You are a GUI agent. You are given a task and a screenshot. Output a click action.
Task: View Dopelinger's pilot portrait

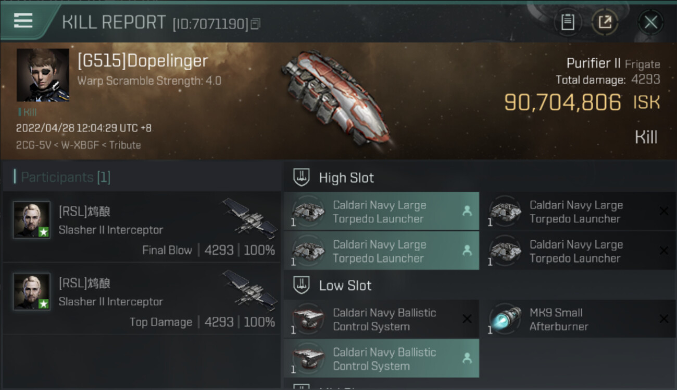(43, 75)
